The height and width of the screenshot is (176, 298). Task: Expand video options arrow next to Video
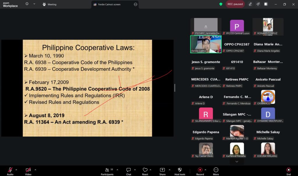pyautogui.click(x=36, y=170)
